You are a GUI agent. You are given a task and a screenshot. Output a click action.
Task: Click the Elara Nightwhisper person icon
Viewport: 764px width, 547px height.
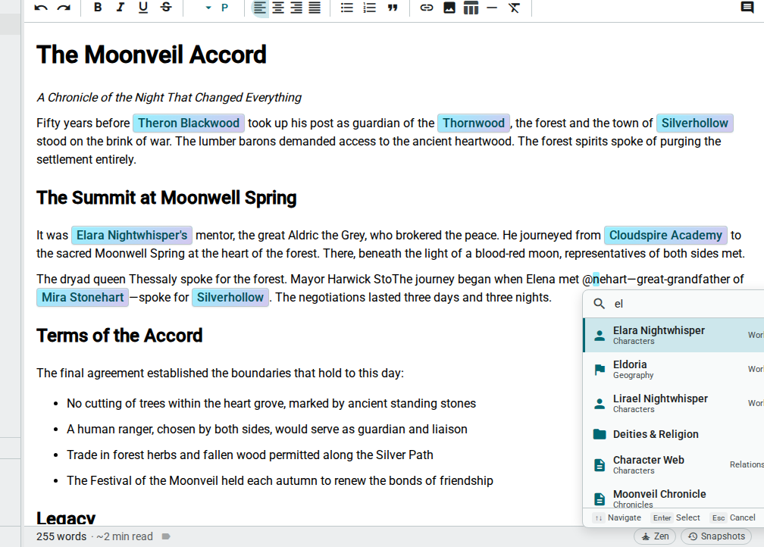[600, 336]
